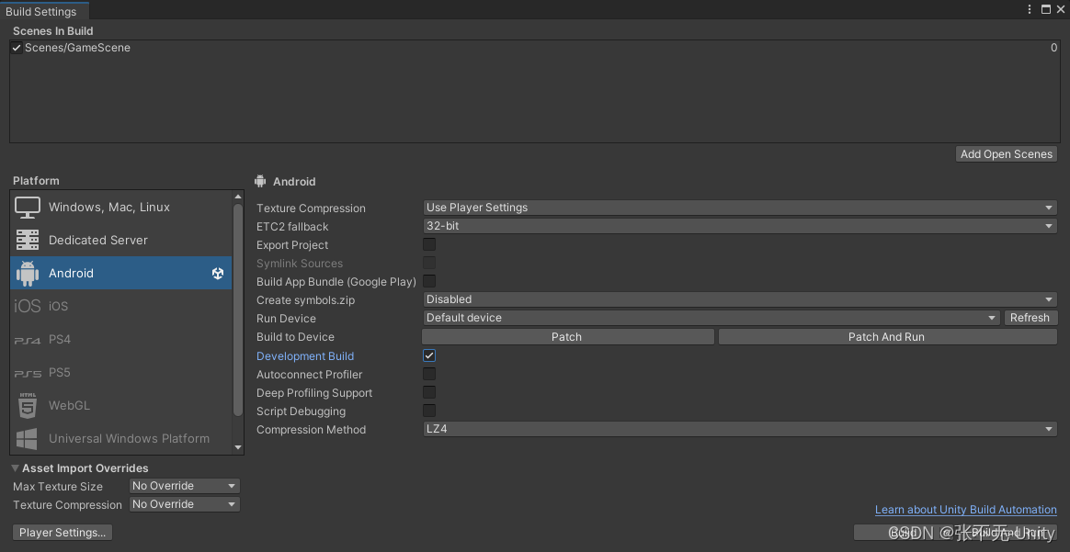Toggle the Symlink Sources checkbox

[429, 263]
